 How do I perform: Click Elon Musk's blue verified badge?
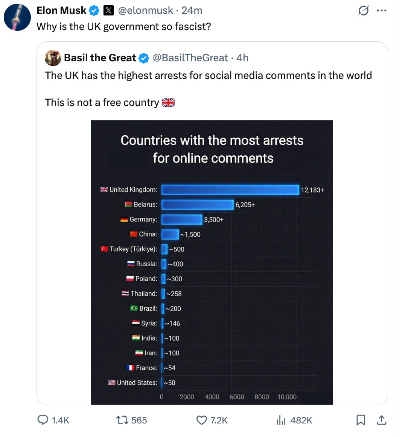(94, 11)
